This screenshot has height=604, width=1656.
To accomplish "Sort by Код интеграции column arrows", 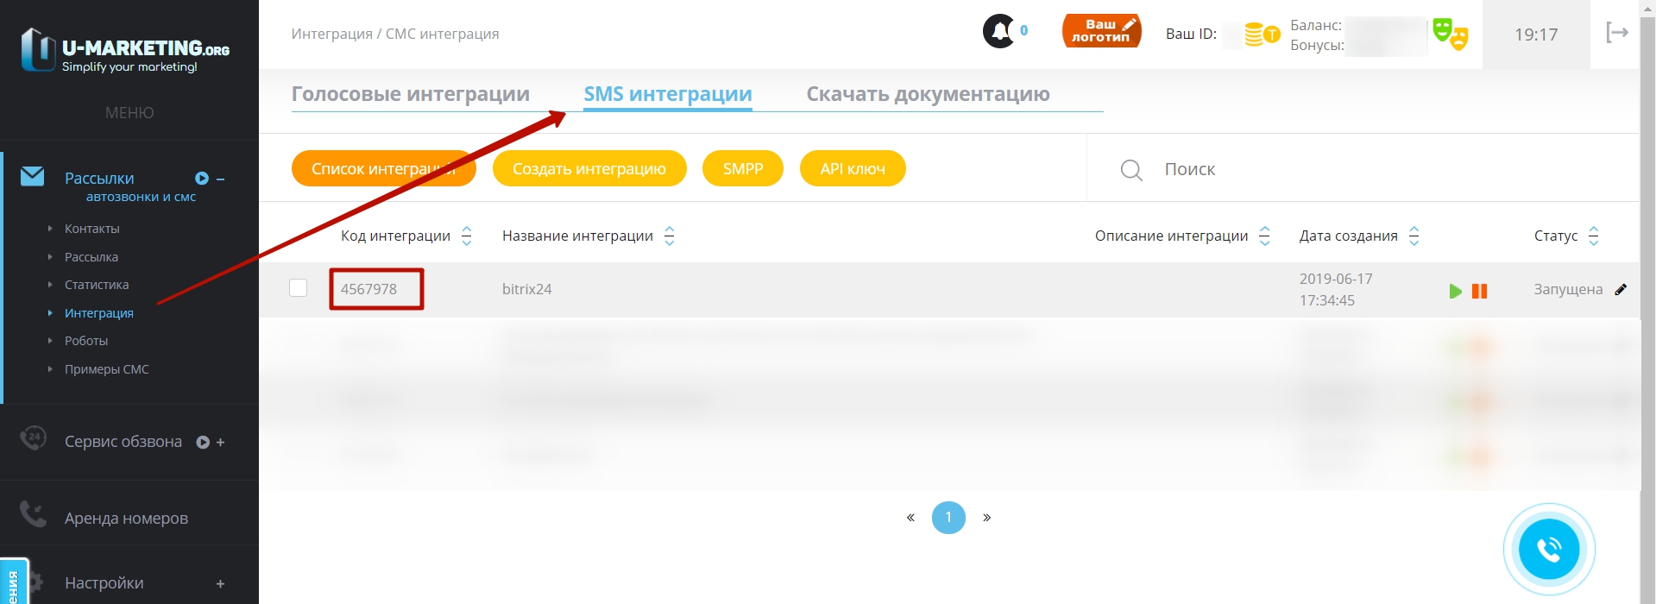I will click(467, 236).
